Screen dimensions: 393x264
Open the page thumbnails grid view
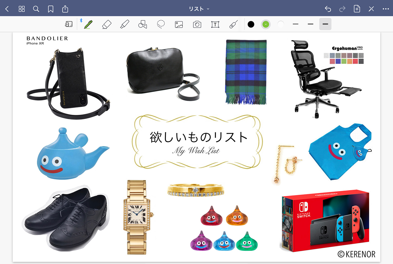pyautogui.click(x=22, y=9)
